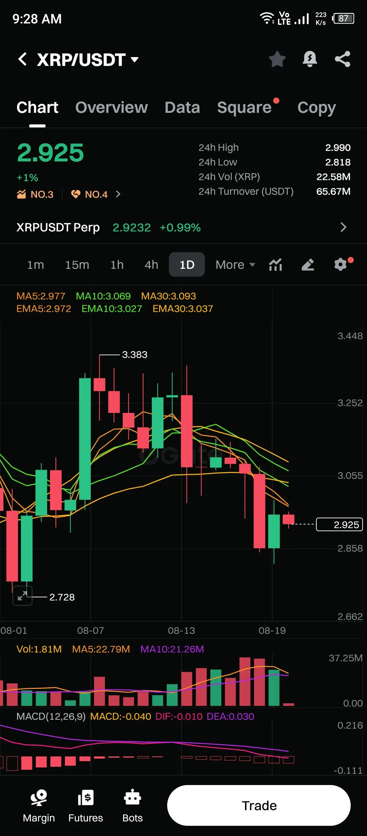Viewport: 367px width, 836px height.
Task: Expand XRPUSDT Perp row chevron
Action: [343, 227]
